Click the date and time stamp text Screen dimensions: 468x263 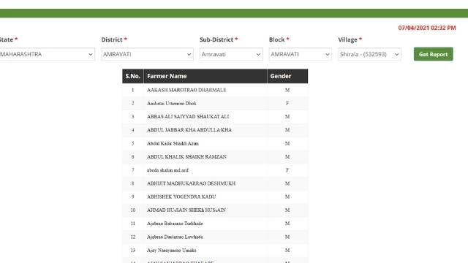coord(427,28)
